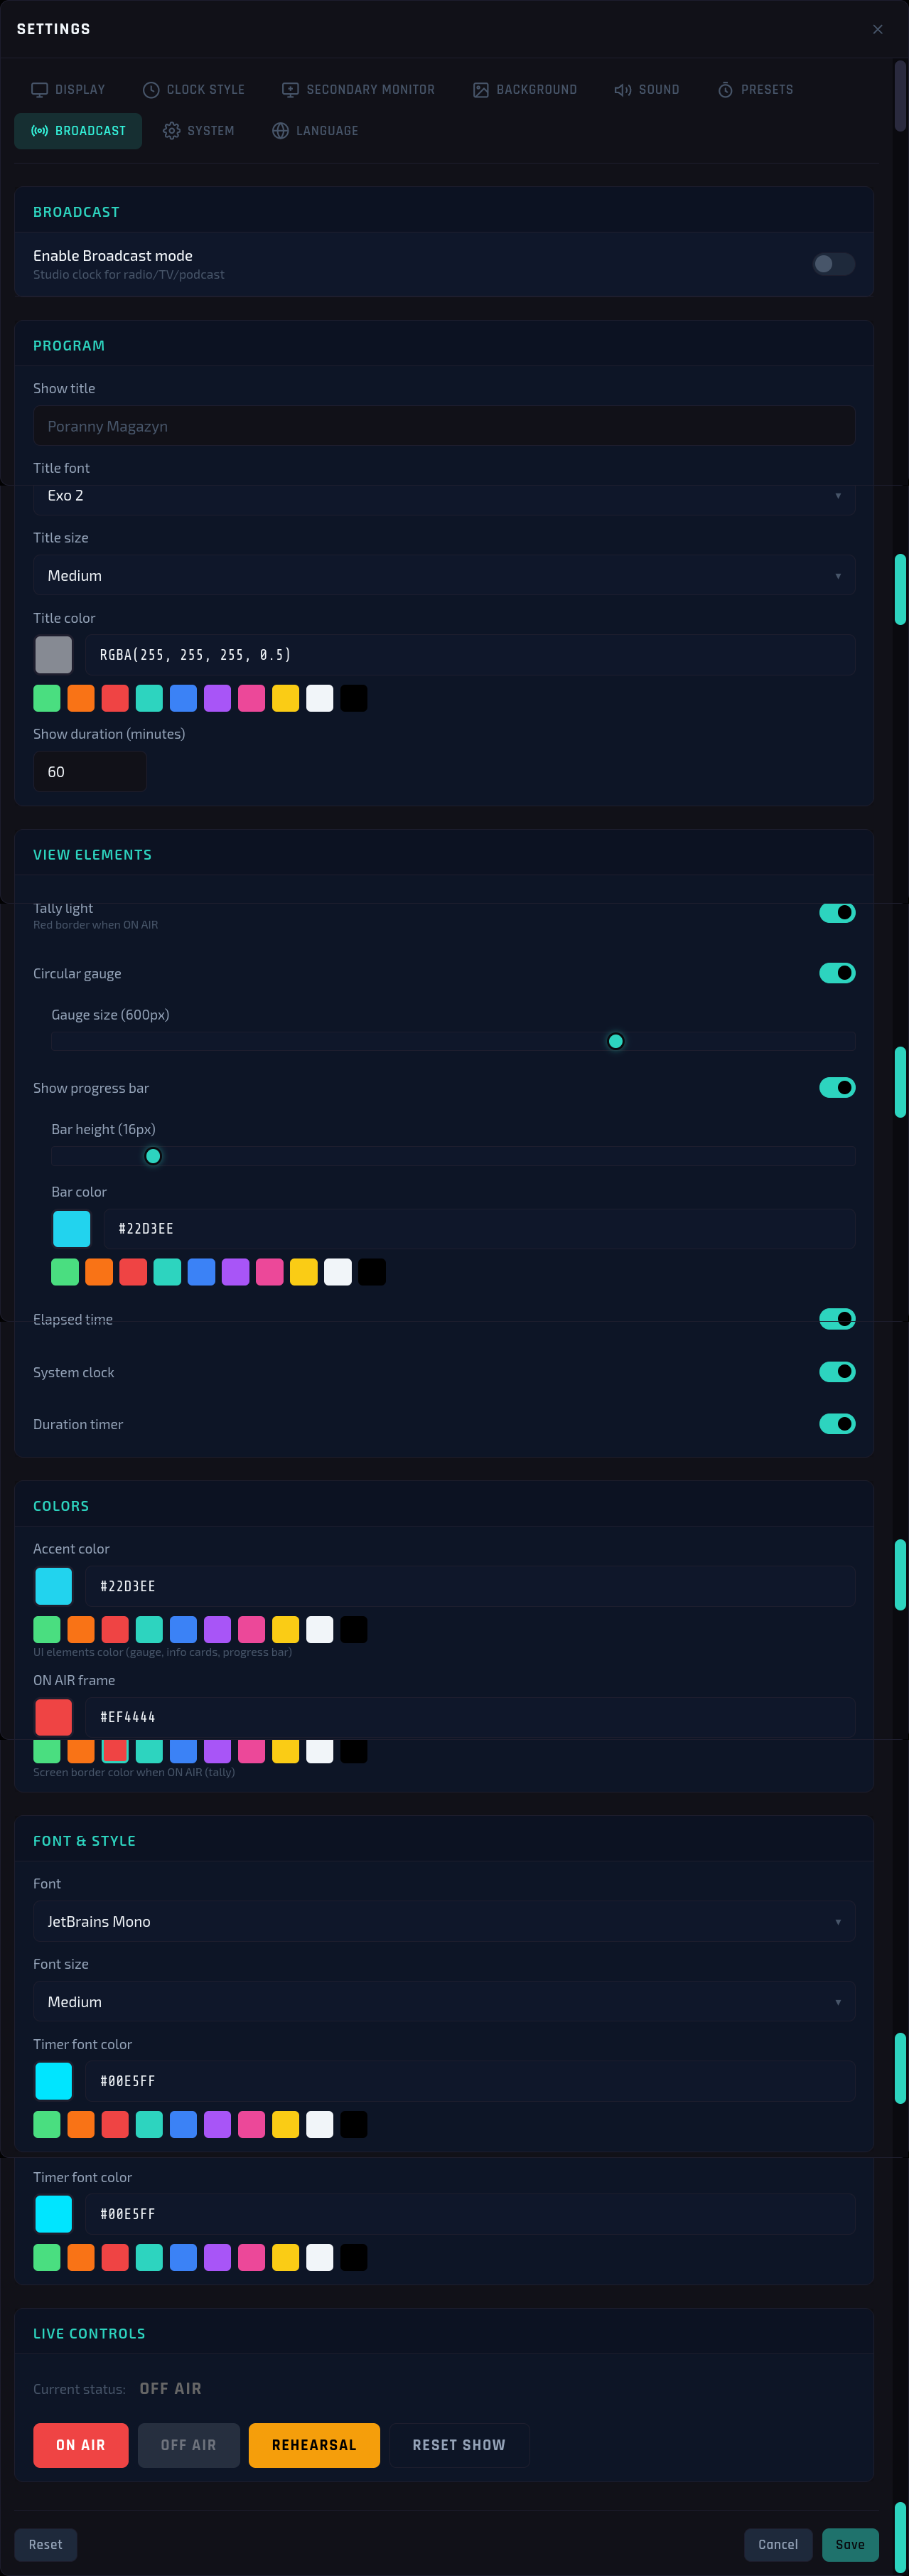Edit the Bar color hex field
Screen dimensions: 909x2576
pyautogui.click(x=479, y=1229)
